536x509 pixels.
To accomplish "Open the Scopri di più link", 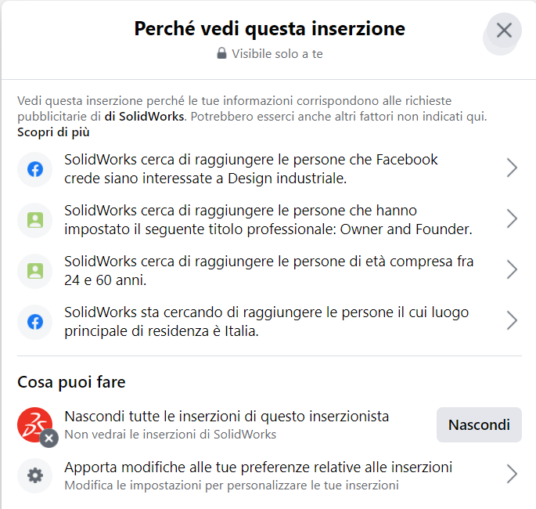I will pos(53,132).
